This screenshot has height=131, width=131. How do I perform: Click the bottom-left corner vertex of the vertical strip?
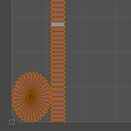pyautogui.click(x=51, y=122)
